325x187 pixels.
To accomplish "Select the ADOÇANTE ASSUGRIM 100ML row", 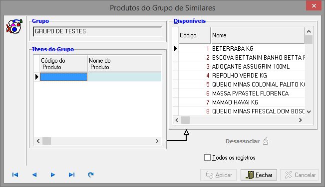I will (x=239, y=67).
